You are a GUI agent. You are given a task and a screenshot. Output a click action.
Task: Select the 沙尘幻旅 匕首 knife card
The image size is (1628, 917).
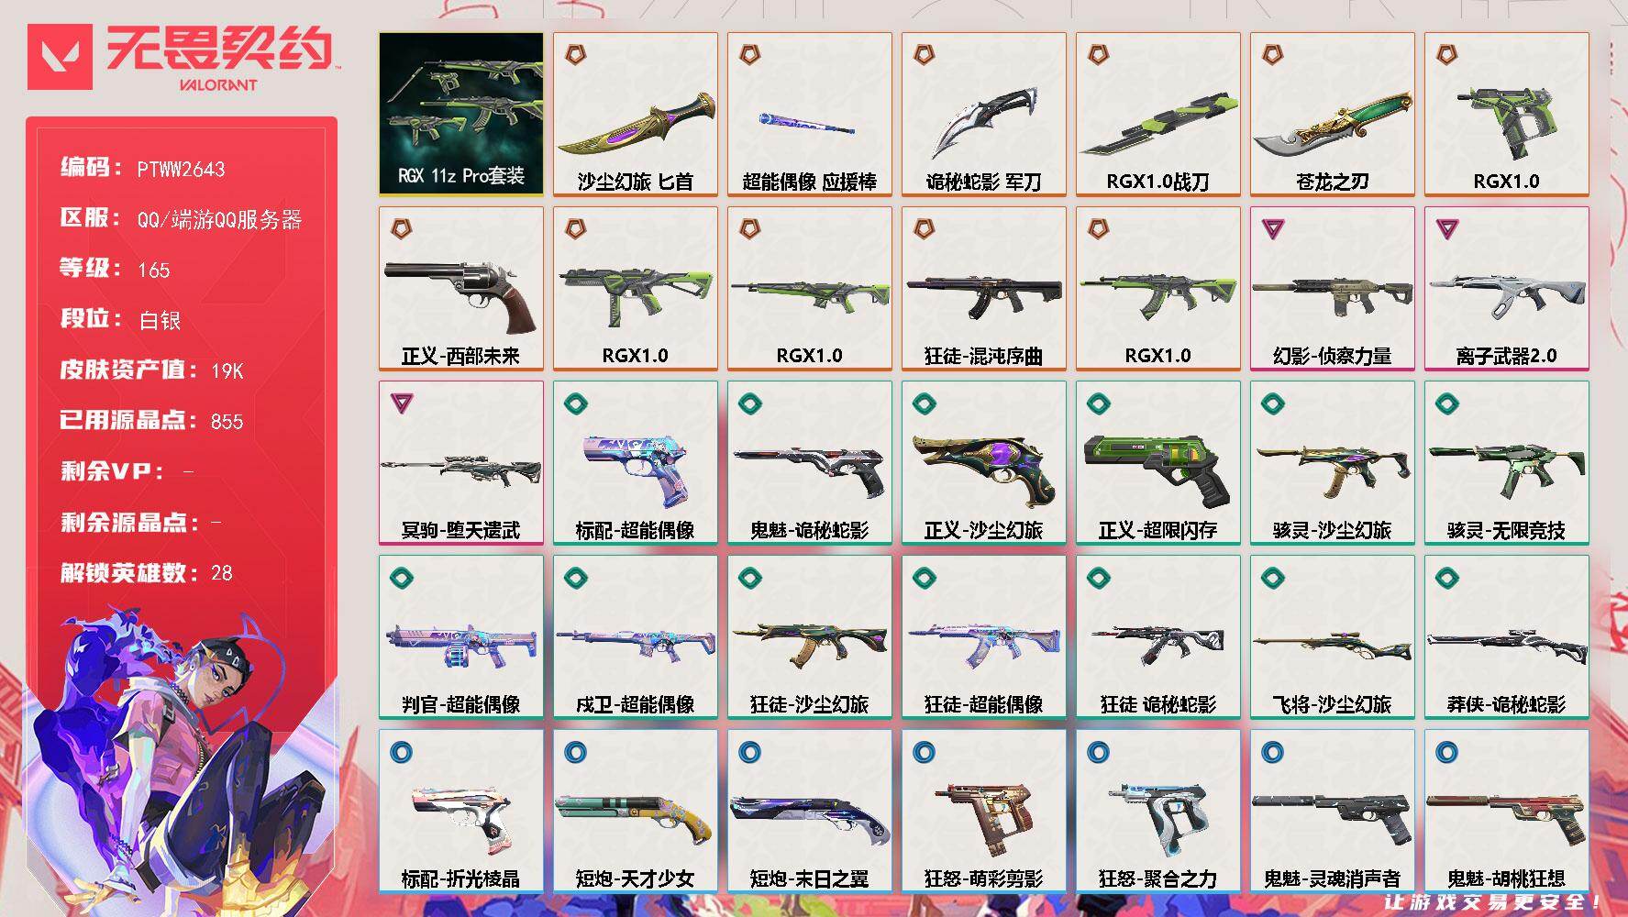point(636,114)
